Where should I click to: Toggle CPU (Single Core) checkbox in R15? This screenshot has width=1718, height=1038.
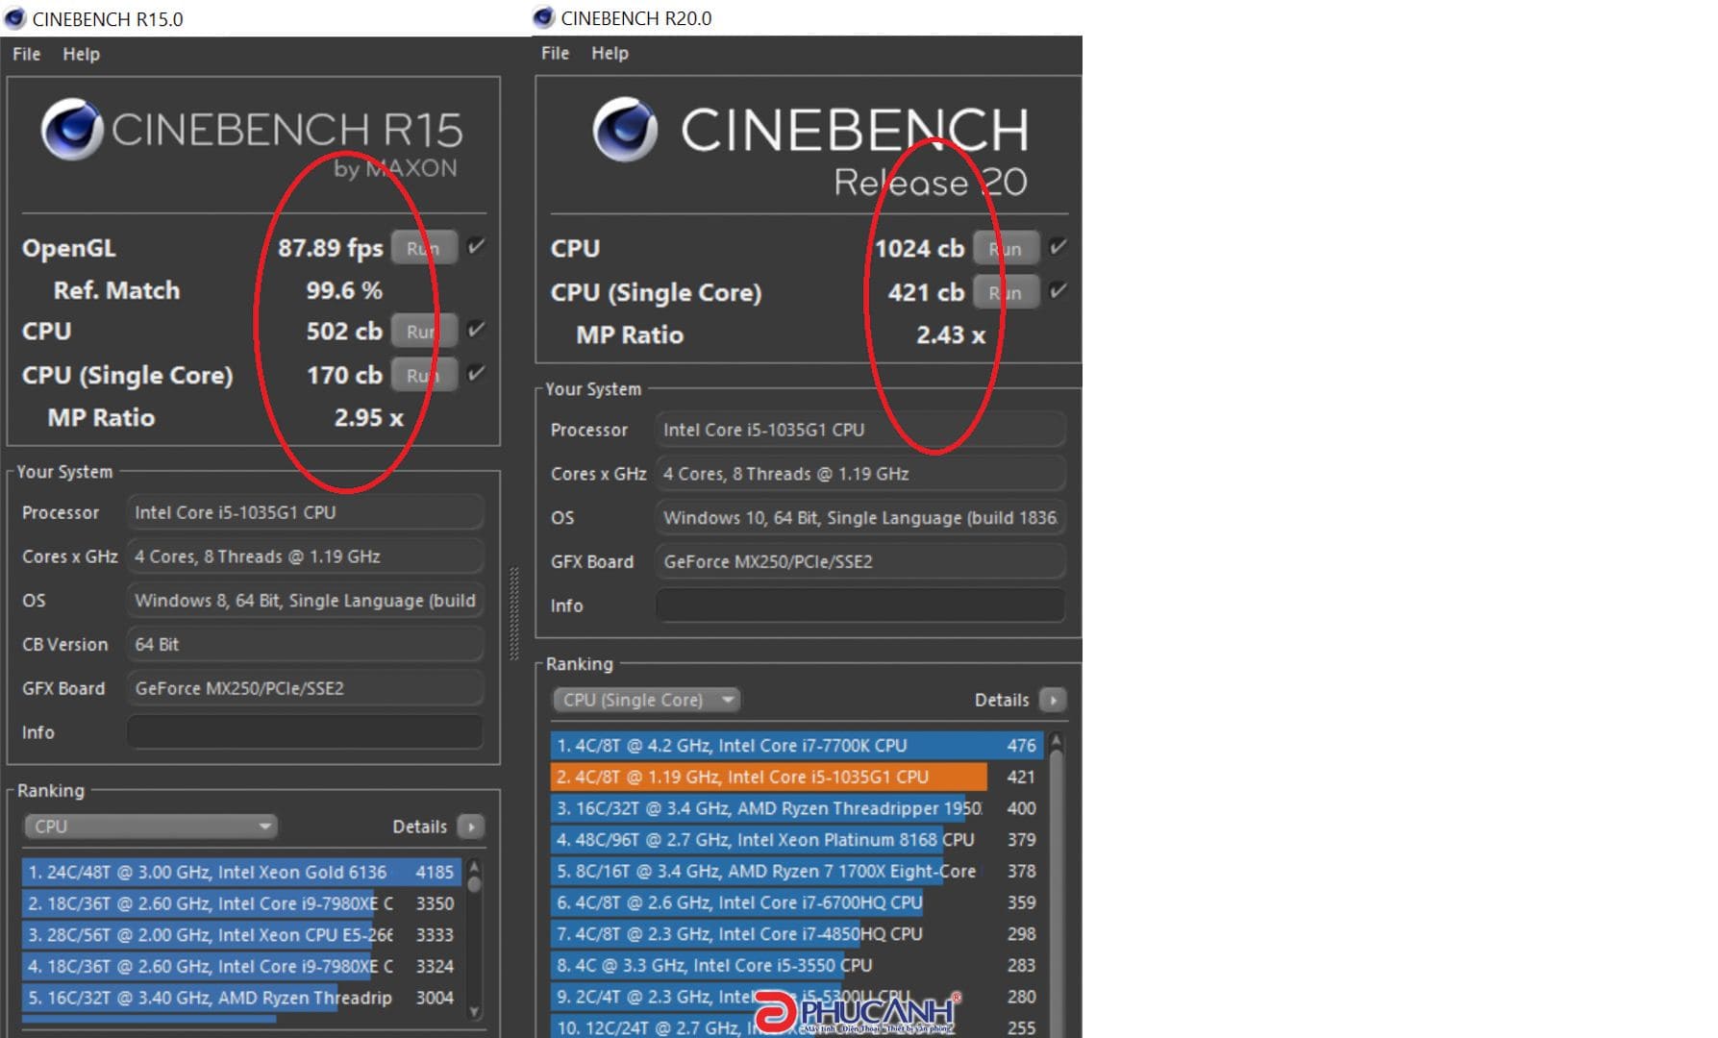(476, 373)
